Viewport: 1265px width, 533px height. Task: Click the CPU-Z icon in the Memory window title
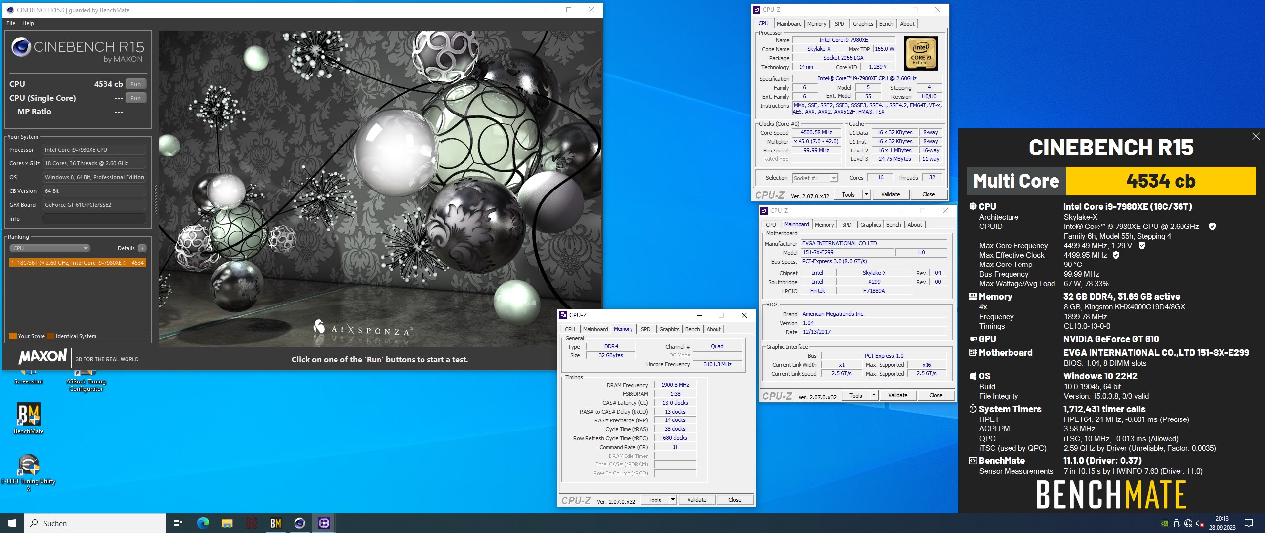(563, 315)
